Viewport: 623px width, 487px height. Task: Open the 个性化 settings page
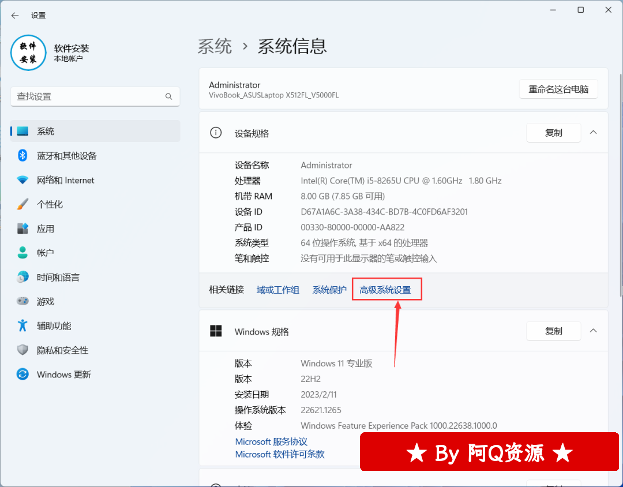[x=95, y=204]
